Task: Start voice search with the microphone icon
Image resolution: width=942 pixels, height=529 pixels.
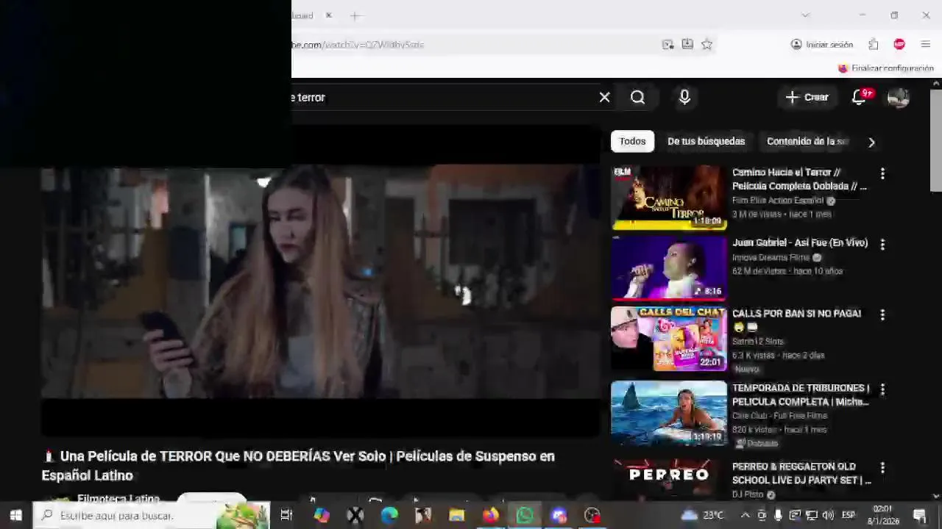Action: pyautogui.click(x=684, y=97)
